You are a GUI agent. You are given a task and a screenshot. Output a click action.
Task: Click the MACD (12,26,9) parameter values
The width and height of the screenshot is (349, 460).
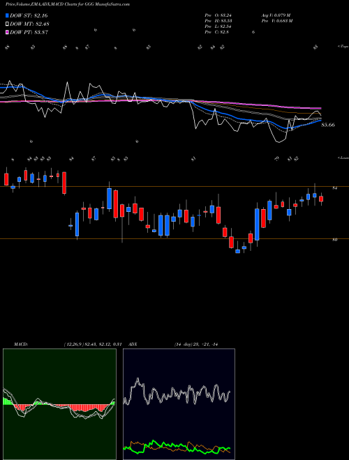(93, 344)
